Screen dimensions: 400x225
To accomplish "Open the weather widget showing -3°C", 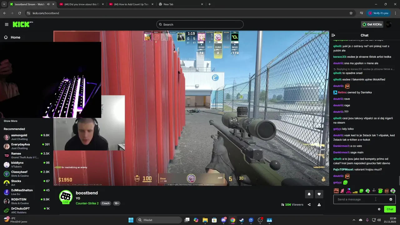I will 16,220.
